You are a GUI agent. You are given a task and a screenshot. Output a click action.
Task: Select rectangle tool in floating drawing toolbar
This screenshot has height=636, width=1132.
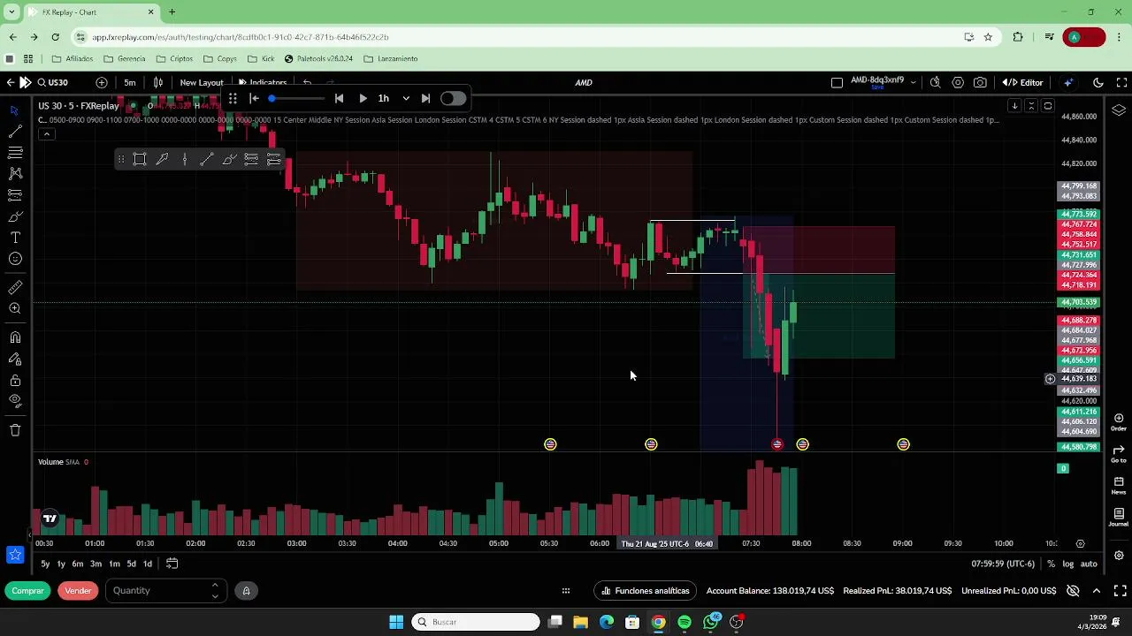tap(140, 159)
